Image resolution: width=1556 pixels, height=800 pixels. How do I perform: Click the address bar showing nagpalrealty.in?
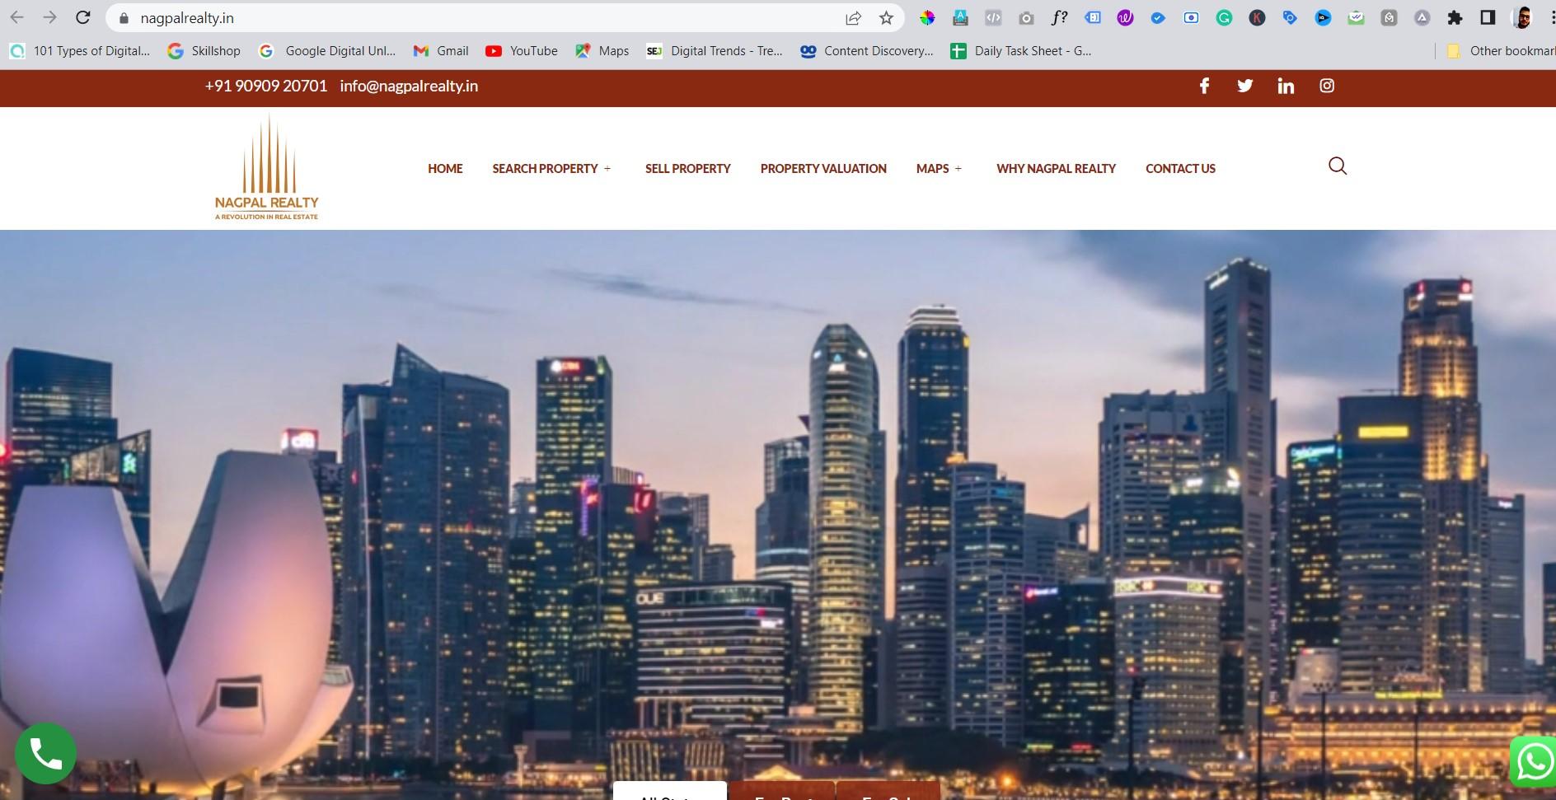[478, 18]
